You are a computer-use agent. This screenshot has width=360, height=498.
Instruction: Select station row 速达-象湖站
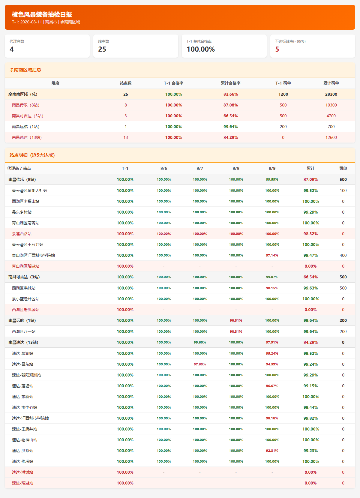tap(180, 353)
